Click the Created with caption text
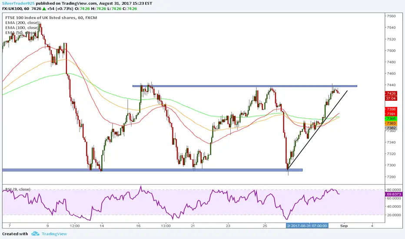The height and width of the screenshot is (239, 405). (x=15, y=234)
